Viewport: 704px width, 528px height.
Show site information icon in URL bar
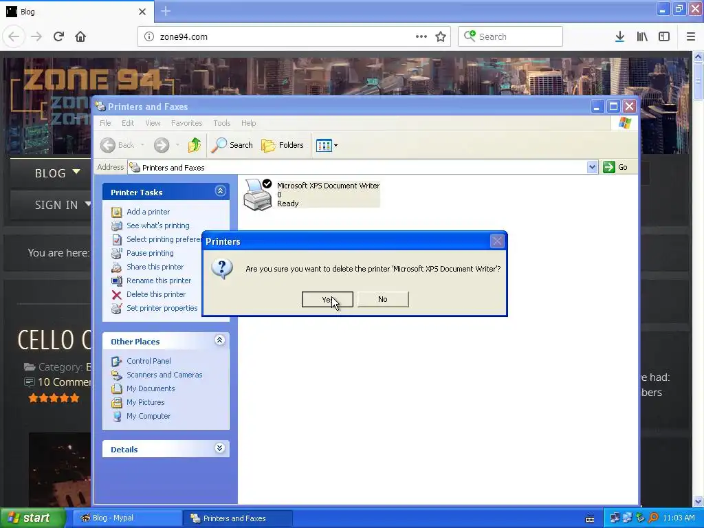click(149, 37)
